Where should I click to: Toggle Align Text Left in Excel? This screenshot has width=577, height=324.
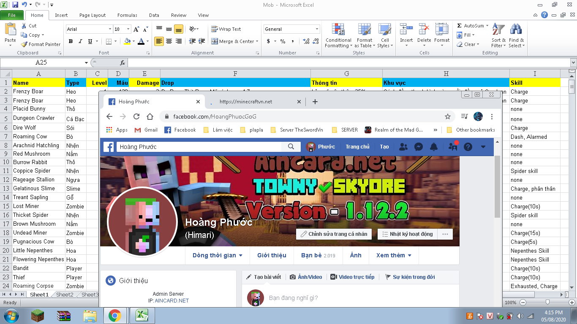(x=159, y=41)
